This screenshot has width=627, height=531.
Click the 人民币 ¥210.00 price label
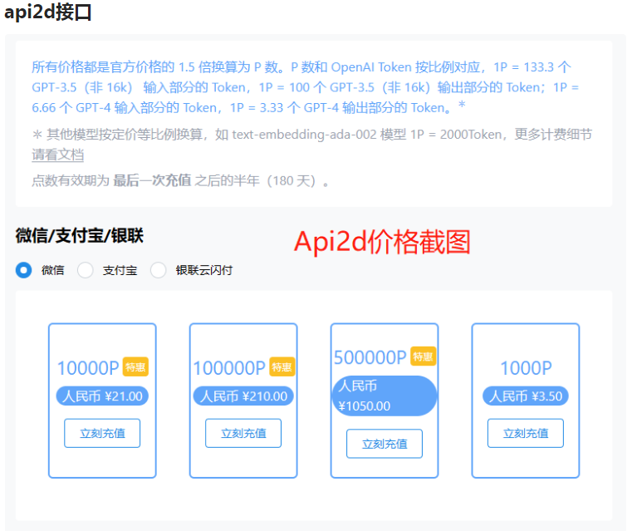pyautogui.click(x=243, y=396)
